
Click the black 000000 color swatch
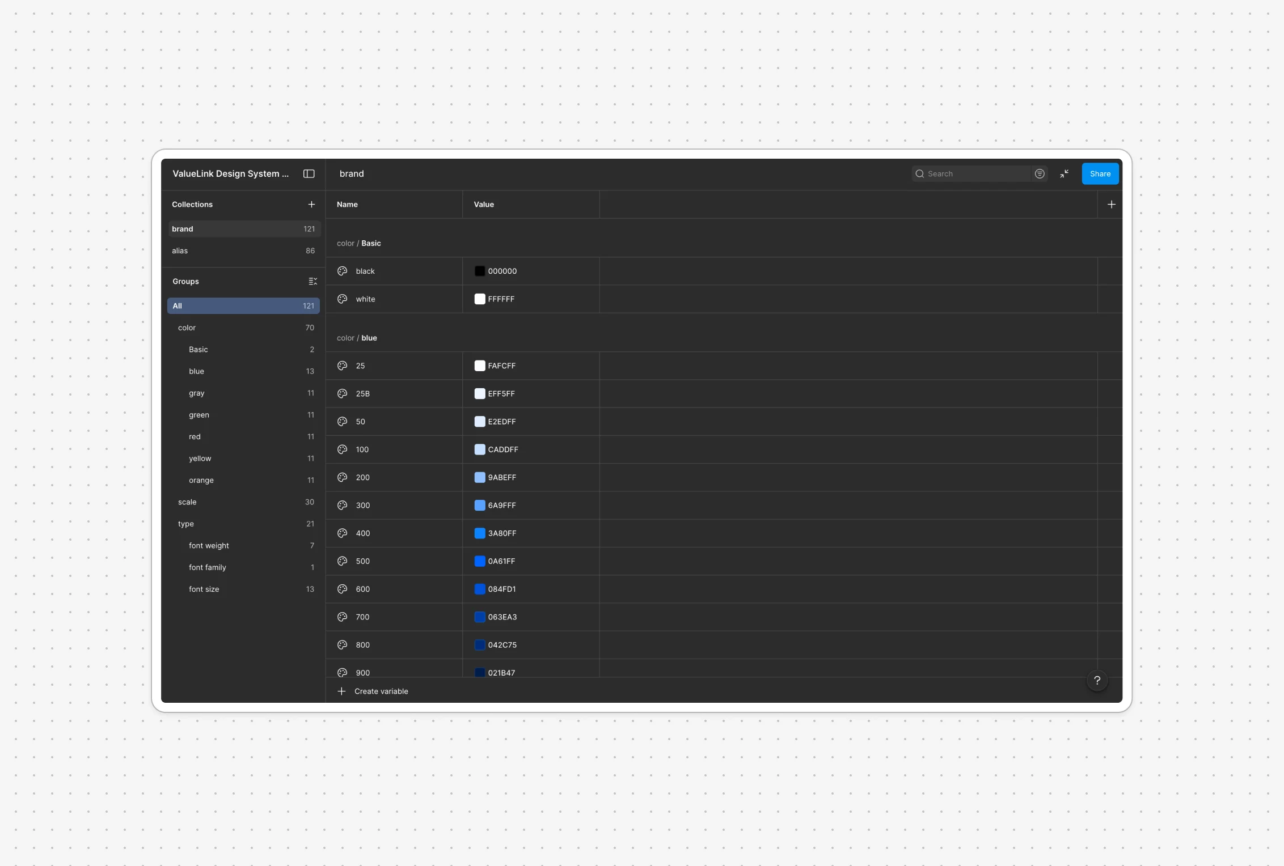[479, 271]
